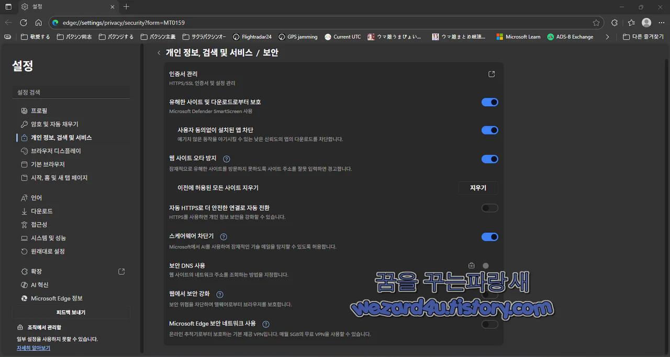Open the サクラパクシンオー bookmark folder
The height and width of the screenshot is (357, 670).
click(x=204, y=37)
